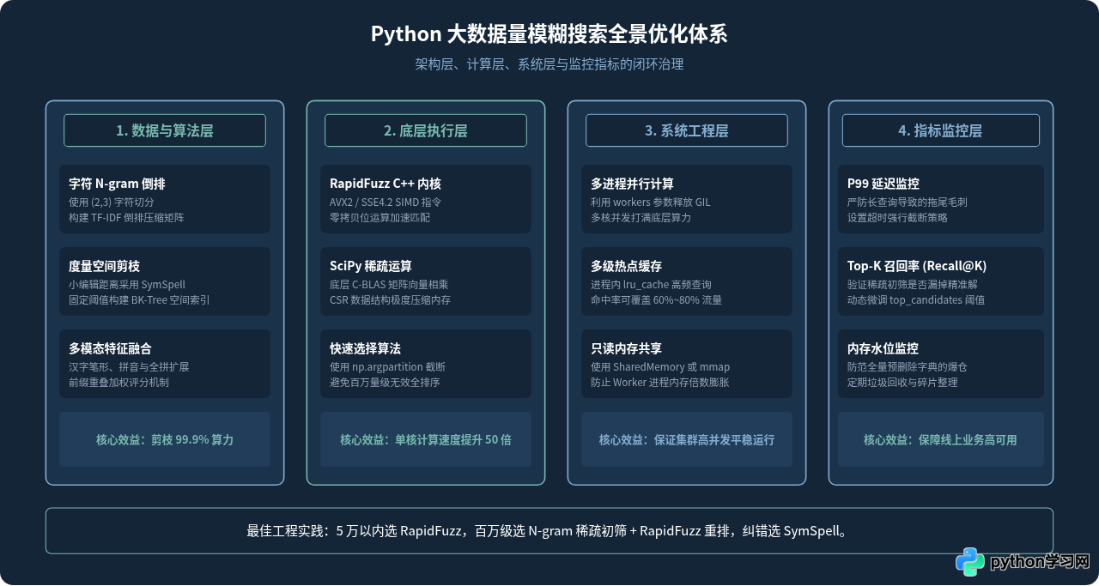Click the line 防止 Worker 进程内存倍数膨胀
This screenshot has width=1099, height=586.
(660, 383)
